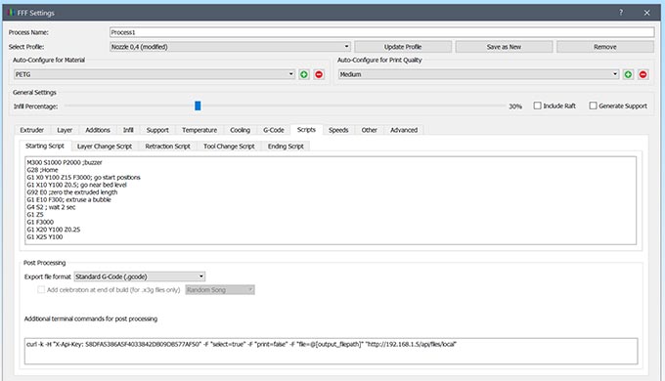Viewport: 665px width, 381px height.
Task: Switch to the Layer tab
Action: [x=65, y=130]
